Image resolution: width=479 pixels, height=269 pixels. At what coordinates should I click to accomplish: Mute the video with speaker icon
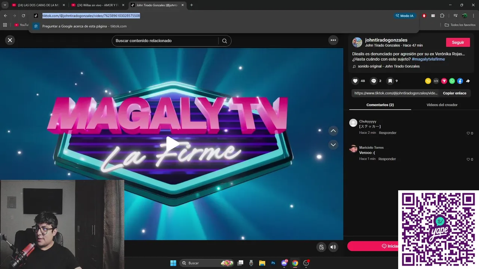pos(333,247)
